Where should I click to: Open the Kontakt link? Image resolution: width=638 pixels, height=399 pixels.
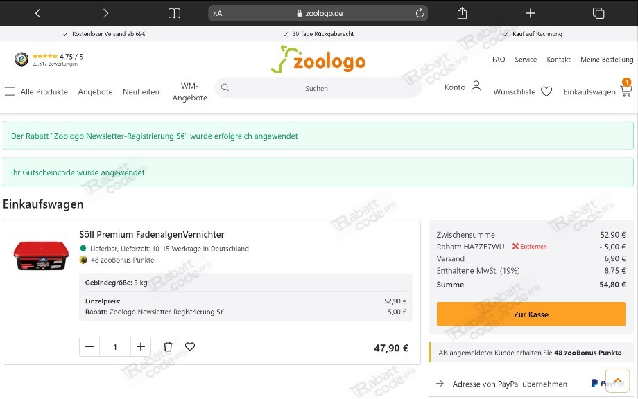click(x=558, y=60)
